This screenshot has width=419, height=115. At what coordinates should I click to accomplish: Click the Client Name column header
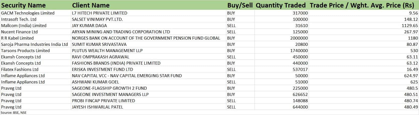[x=91, y=5]
